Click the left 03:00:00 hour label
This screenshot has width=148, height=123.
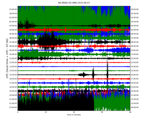coord(13,26)
